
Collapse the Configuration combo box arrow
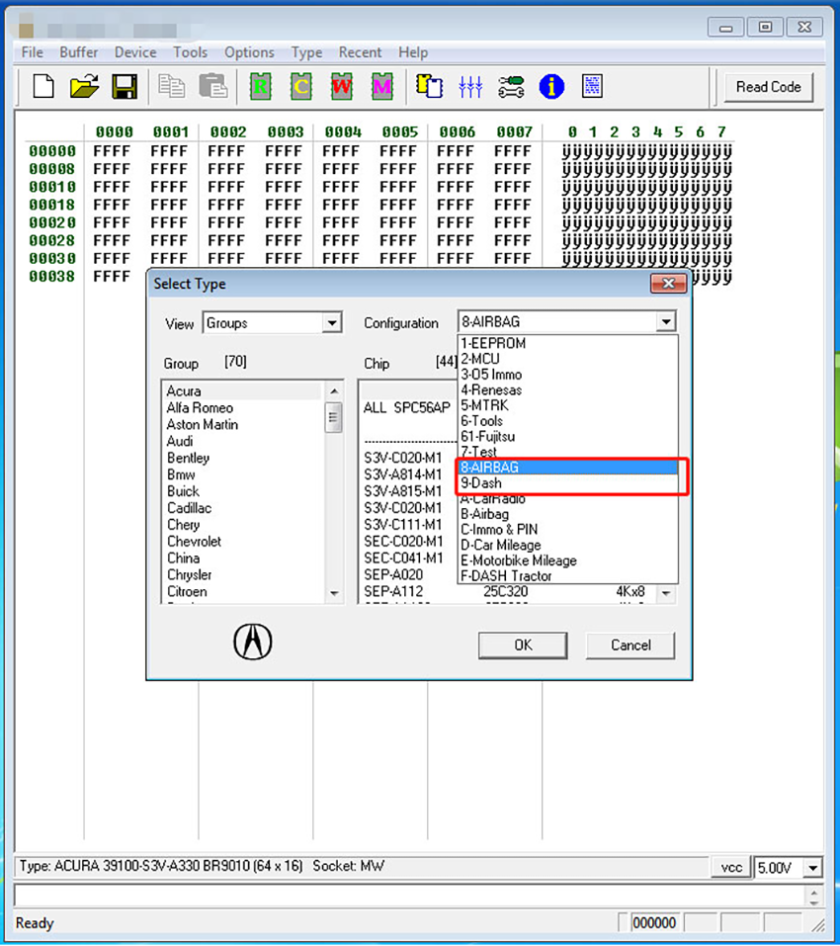666,321
